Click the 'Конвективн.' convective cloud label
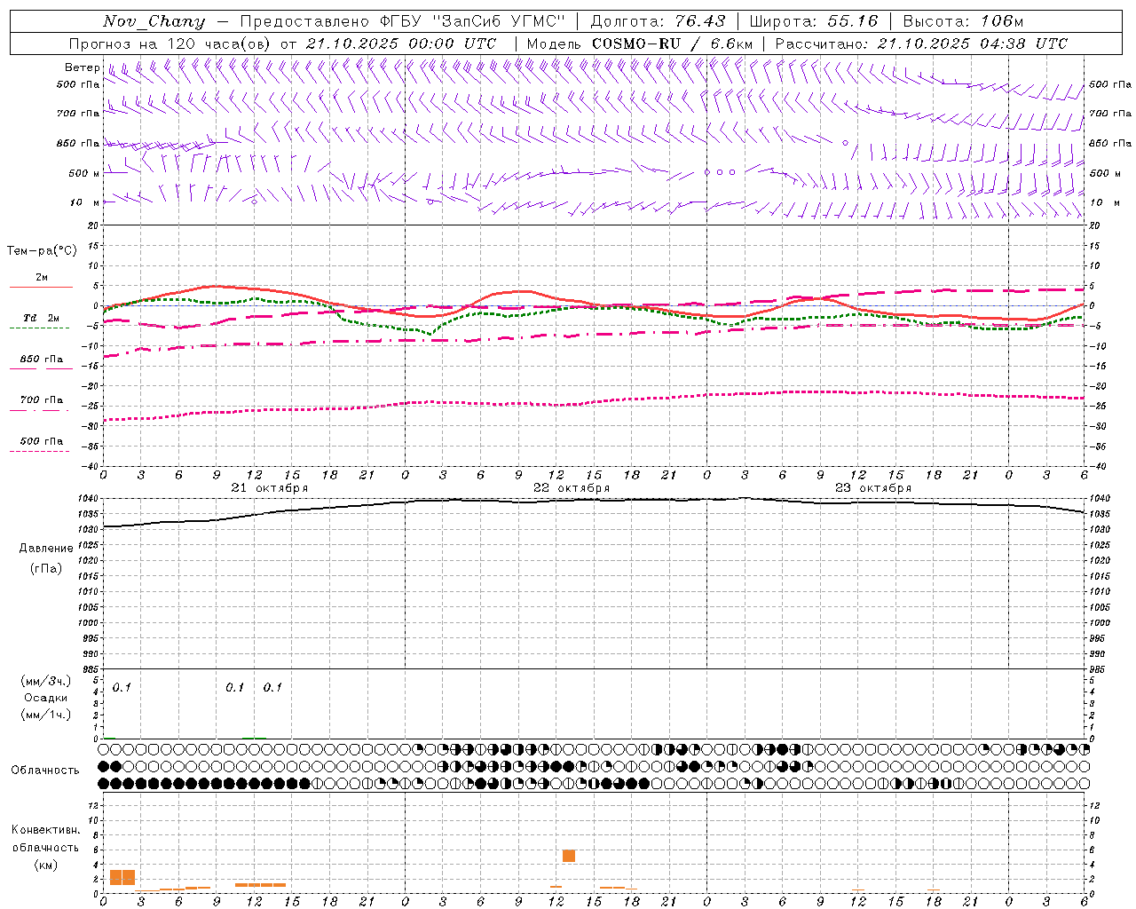The width and height of the screenshot is (1136, 909). point(45,830)
